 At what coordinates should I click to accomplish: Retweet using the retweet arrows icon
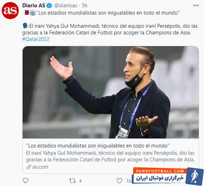coord(72,181)
